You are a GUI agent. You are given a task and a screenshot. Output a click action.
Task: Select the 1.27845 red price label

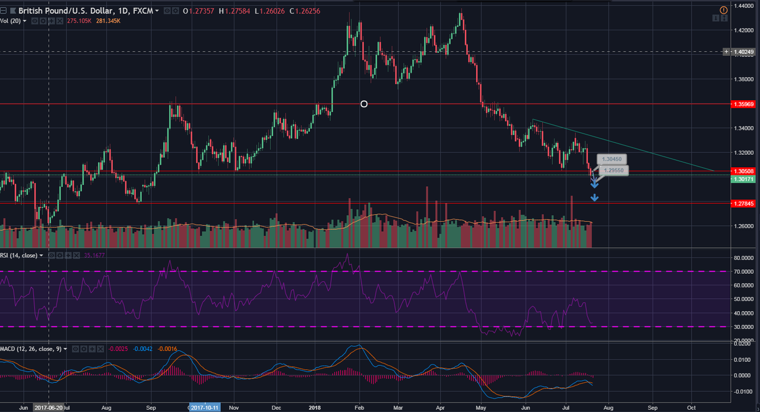click(x=743, y=203)
